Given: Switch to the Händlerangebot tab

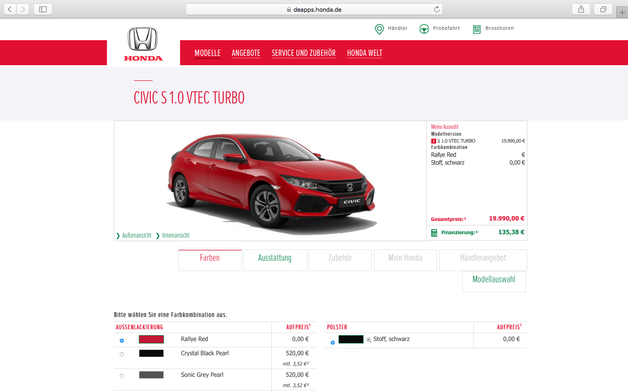Looking at the screenshot, I should [483, 260].
